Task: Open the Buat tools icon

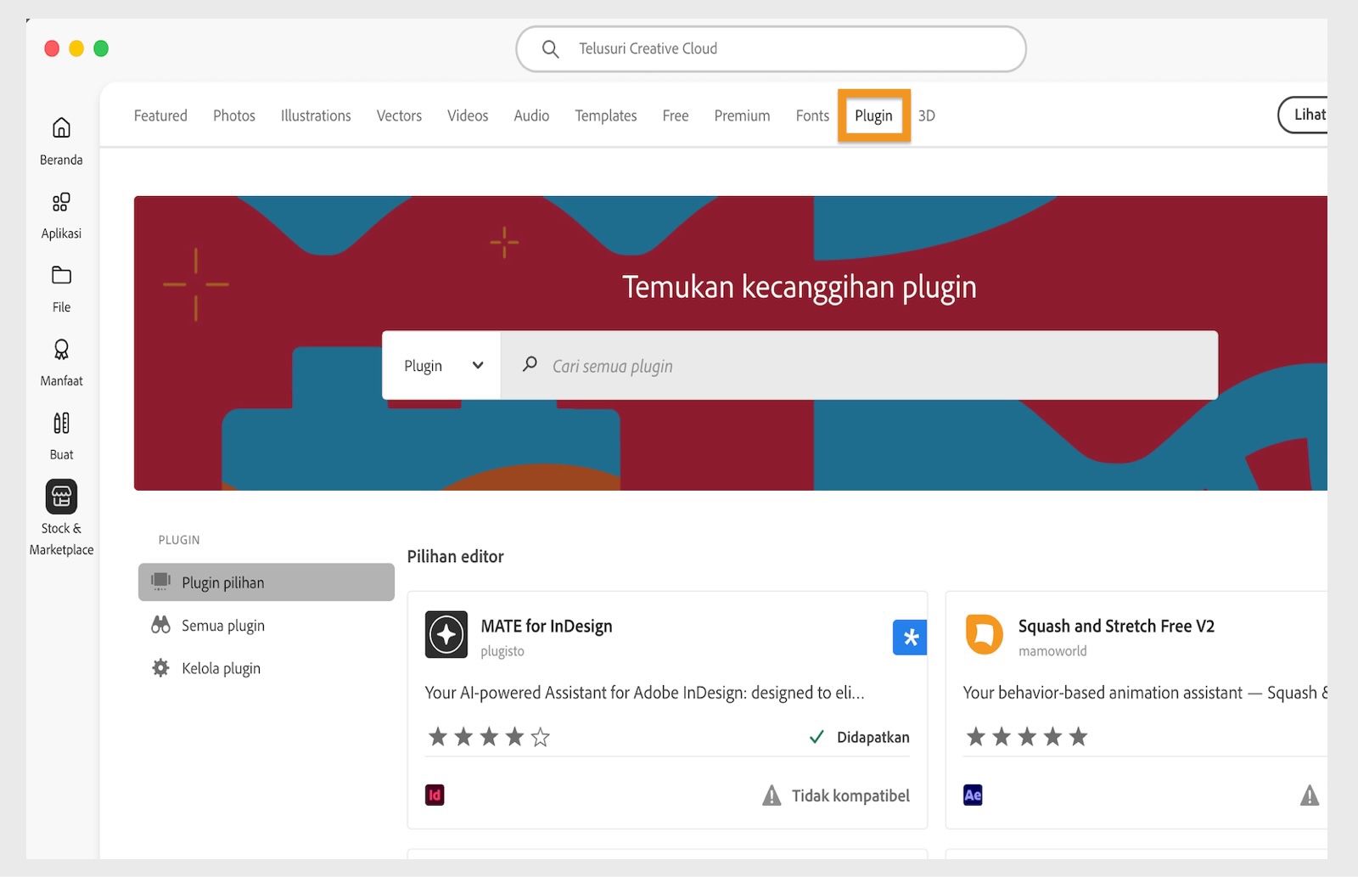Action: (61, 423)
